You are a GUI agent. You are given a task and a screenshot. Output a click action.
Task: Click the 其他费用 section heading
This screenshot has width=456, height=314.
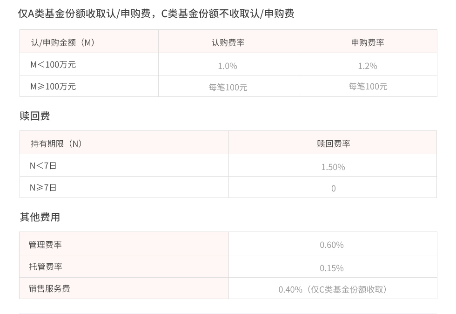coord(40,217)
